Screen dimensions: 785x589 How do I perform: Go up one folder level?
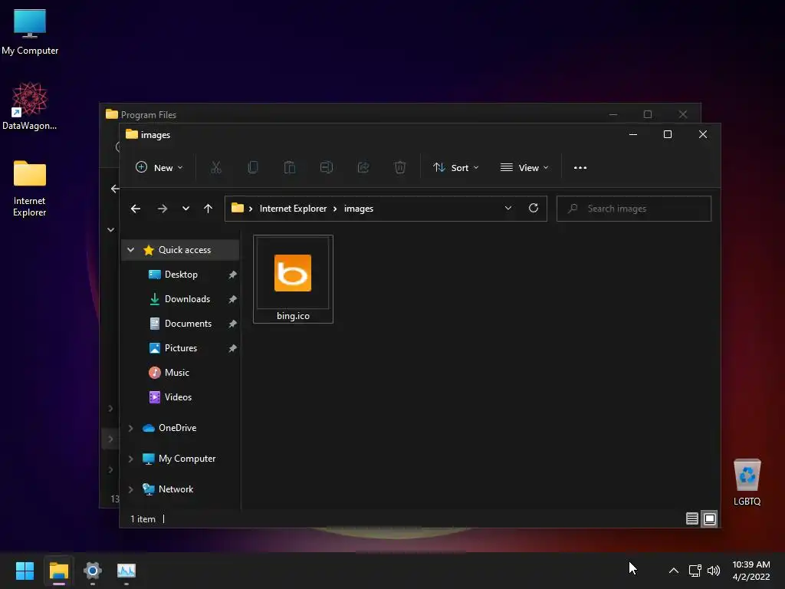[209, 209]
